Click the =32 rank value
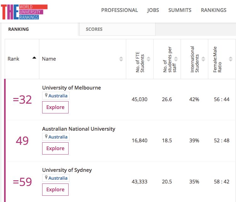This screenshot has height=202, width=236. pyautogui.click(x=22, y=100)
